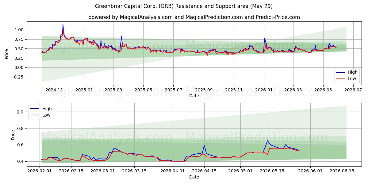Click 'Low' in the bottom chart legend
This screenshot has height=184, width=368.
46,115
